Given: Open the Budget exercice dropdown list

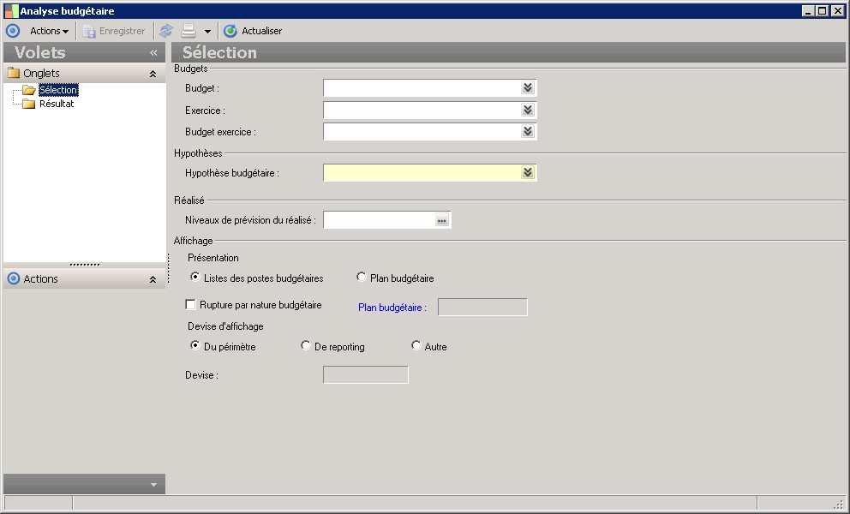Looking at the screenshot, I should point(528,131).
